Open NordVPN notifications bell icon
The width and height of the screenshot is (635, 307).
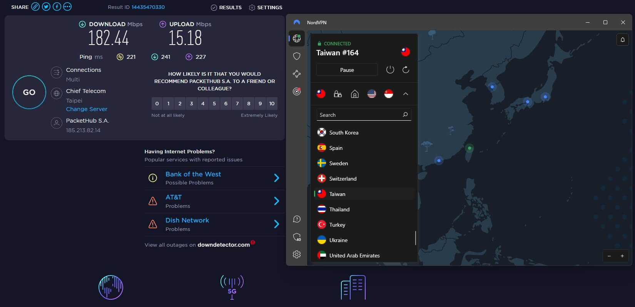coord(623,40)
